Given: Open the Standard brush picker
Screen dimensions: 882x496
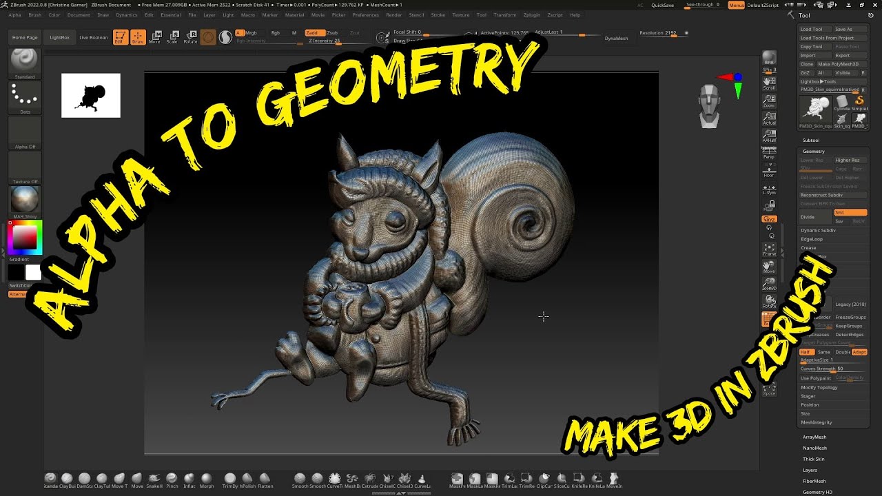Looking at the screenshot, I should (x=25, y=64).
